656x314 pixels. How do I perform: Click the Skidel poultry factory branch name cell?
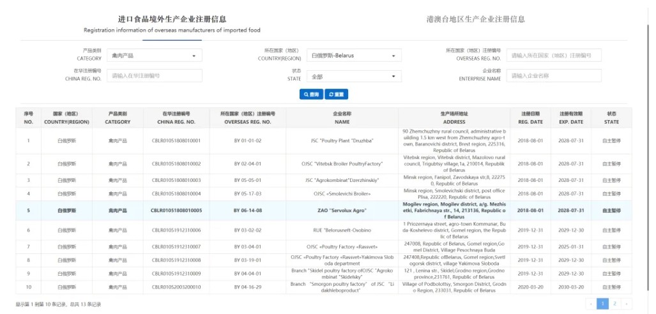[x=342, y=273]
